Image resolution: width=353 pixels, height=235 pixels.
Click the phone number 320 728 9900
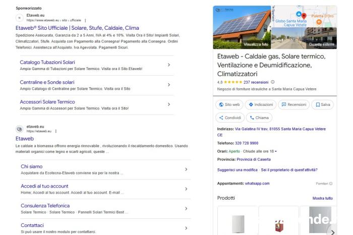(247, 143)
